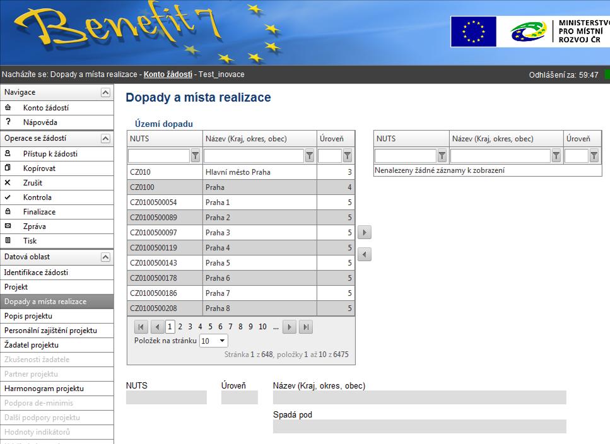Select the Praha 1 row
Image resolution: width=610 pixels, height=444 pixels.
[x=241, y=202]
